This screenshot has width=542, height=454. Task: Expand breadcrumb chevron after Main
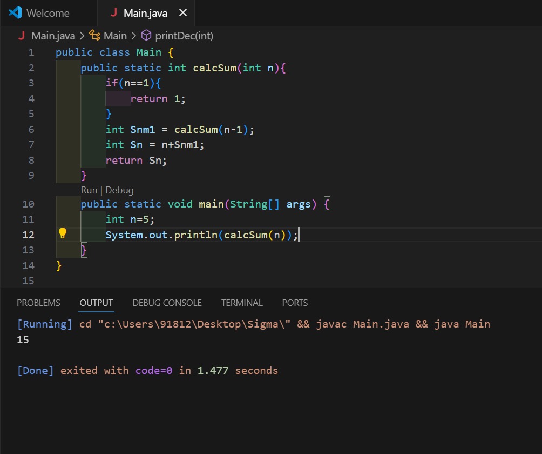pos(133,36)
